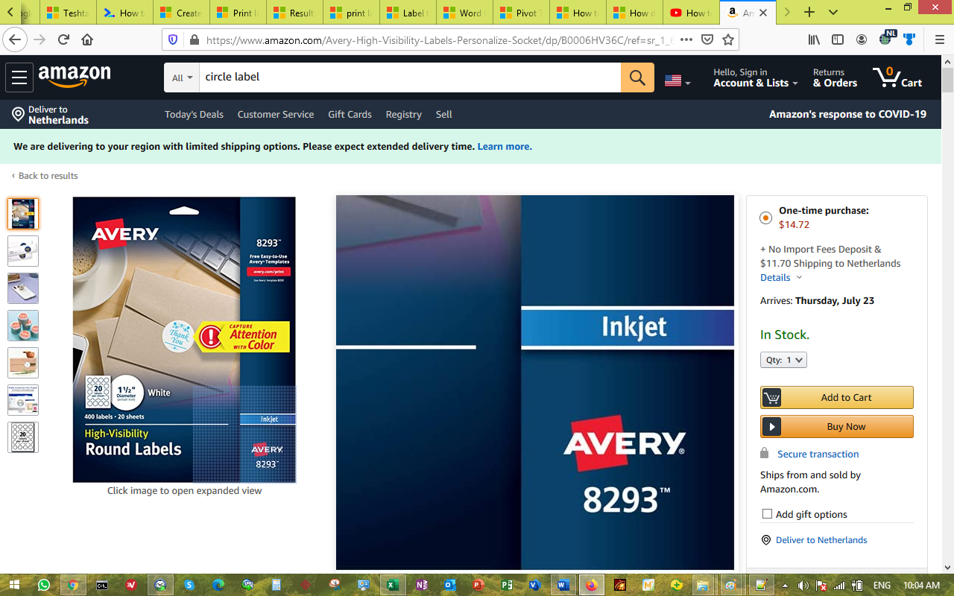Image resolution: width=954 pixels, height=596 pixels.
Task: Open Amazon's response to COVID-19
Action: 847,114
